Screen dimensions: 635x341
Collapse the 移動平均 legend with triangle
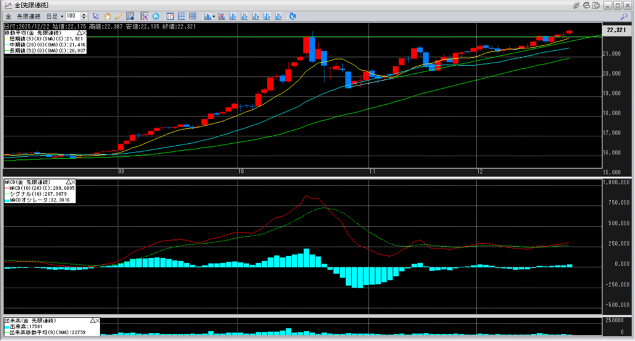[x=80, y=32]
